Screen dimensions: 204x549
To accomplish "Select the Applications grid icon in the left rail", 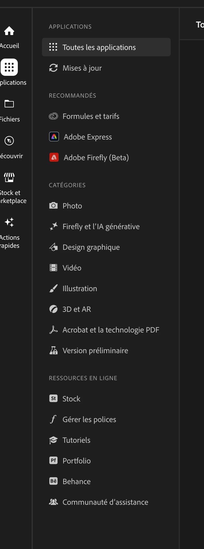I will pos(9,67).
